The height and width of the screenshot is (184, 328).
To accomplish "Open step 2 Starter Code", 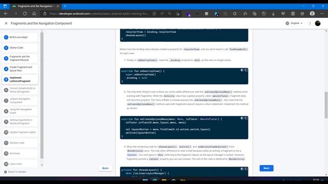I will click(20, 48).
